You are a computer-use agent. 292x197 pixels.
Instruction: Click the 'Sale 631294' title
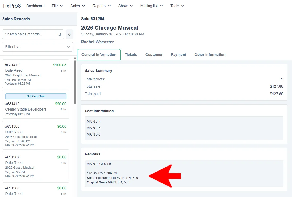pyautogui.click(x=93, y=19)
